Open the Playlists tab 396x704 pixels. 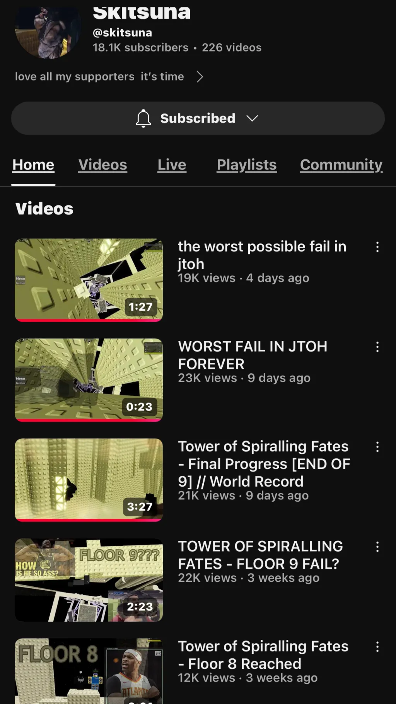point(247,165)
